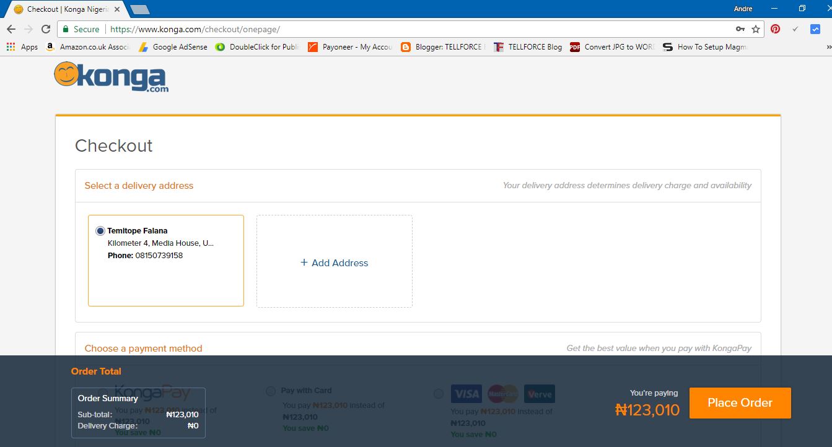The image size is (832, 447).
Task: Choose the Visa/MasterCard/Verve payment option
Action: (x=439, y=393)
